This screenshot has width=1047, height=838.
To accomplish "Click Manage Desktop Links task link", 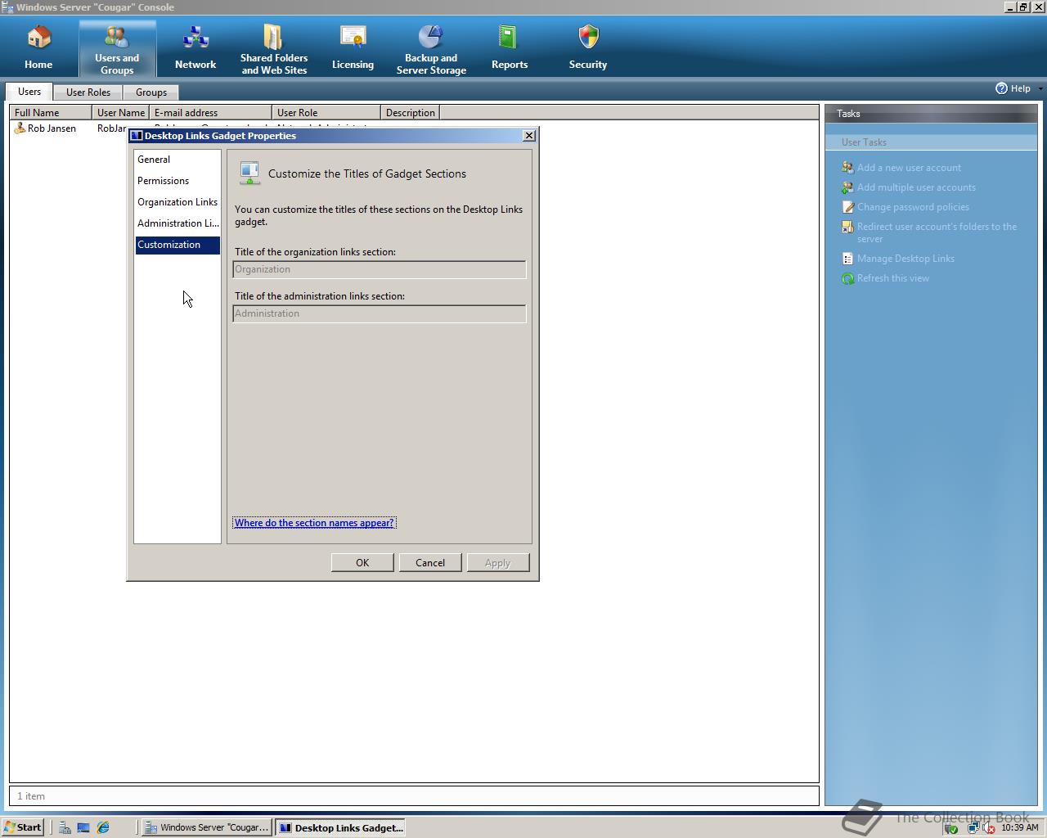I will tap(905, 258).
